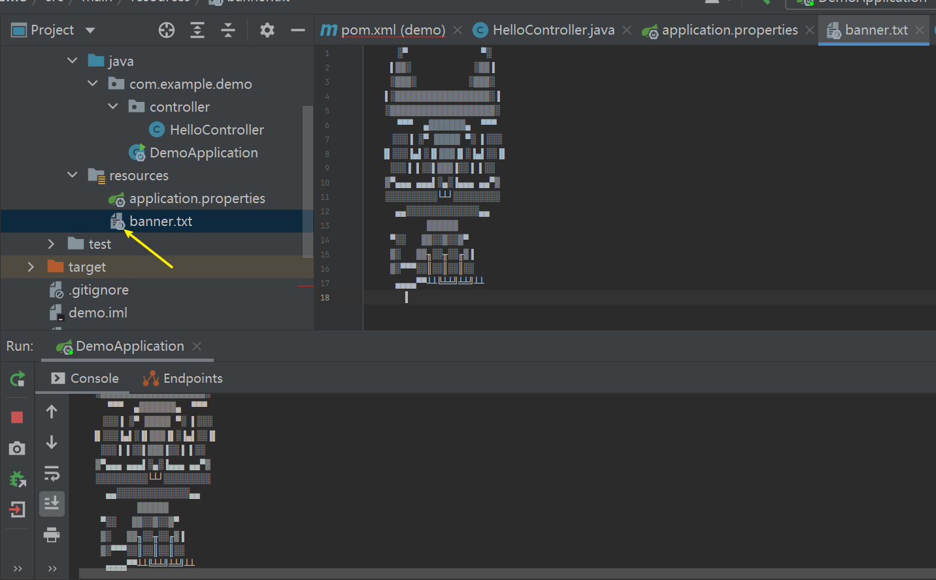Open the Console tab in Run panel

(x=84, y=379)
